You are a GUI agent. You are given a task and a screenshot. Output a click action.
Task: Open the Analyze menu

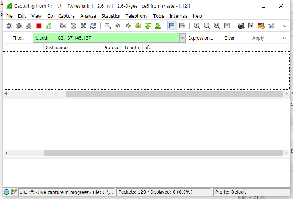(x=88, y=16)
